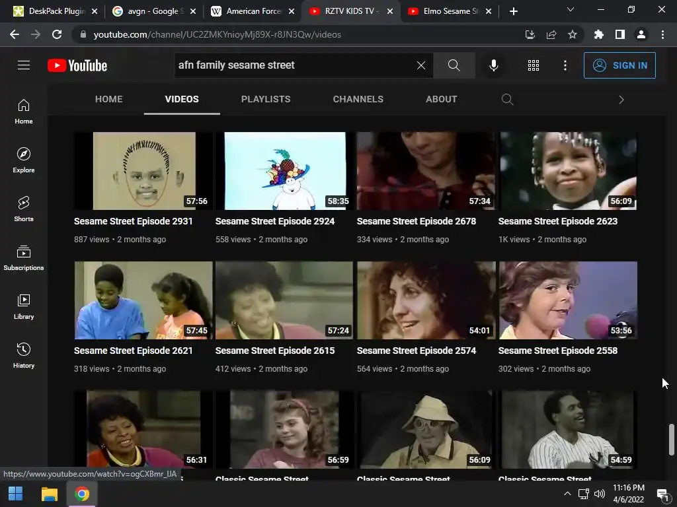Open Sesame Street Episode 2623 title
Screen dimensions: 677x507
pos(558,221)
